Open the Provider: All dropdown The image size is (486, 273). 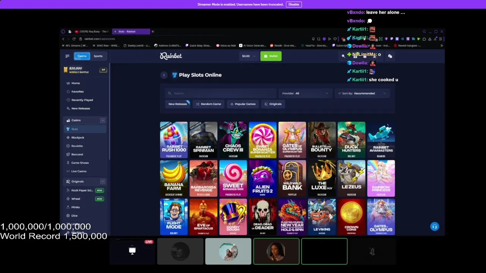305,93
